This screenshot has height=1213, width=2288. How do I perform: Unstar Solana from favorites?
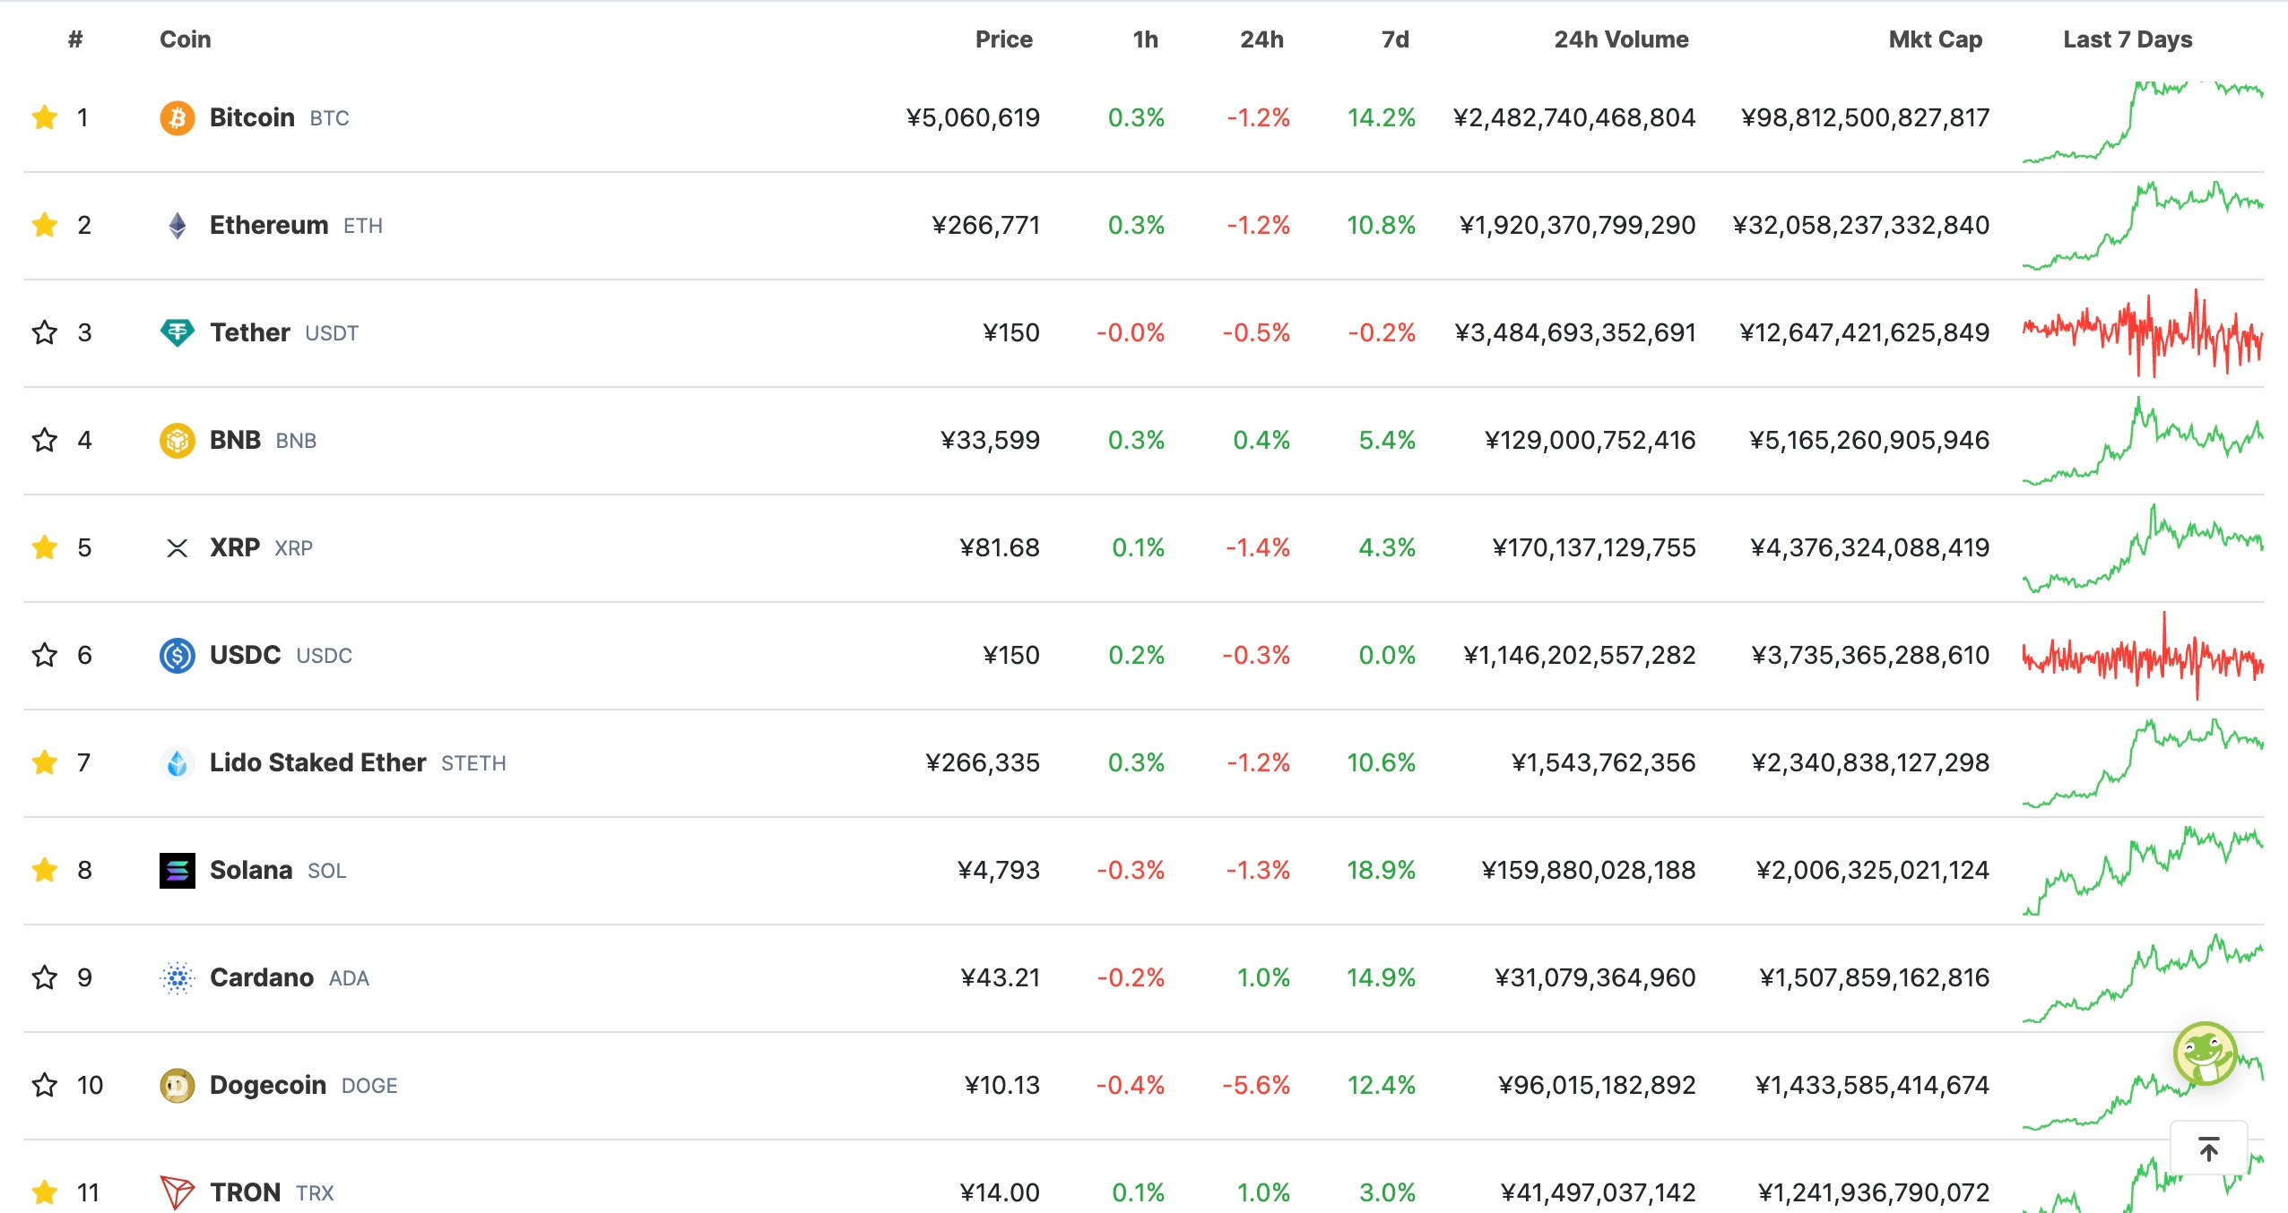44,870
